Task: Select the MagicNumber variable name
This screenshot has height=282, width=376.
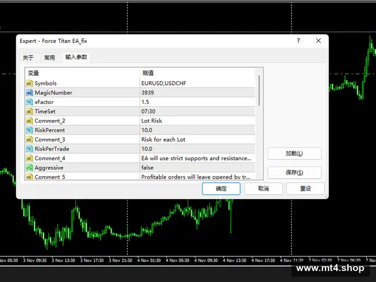Action: click(x=53, y=93)
